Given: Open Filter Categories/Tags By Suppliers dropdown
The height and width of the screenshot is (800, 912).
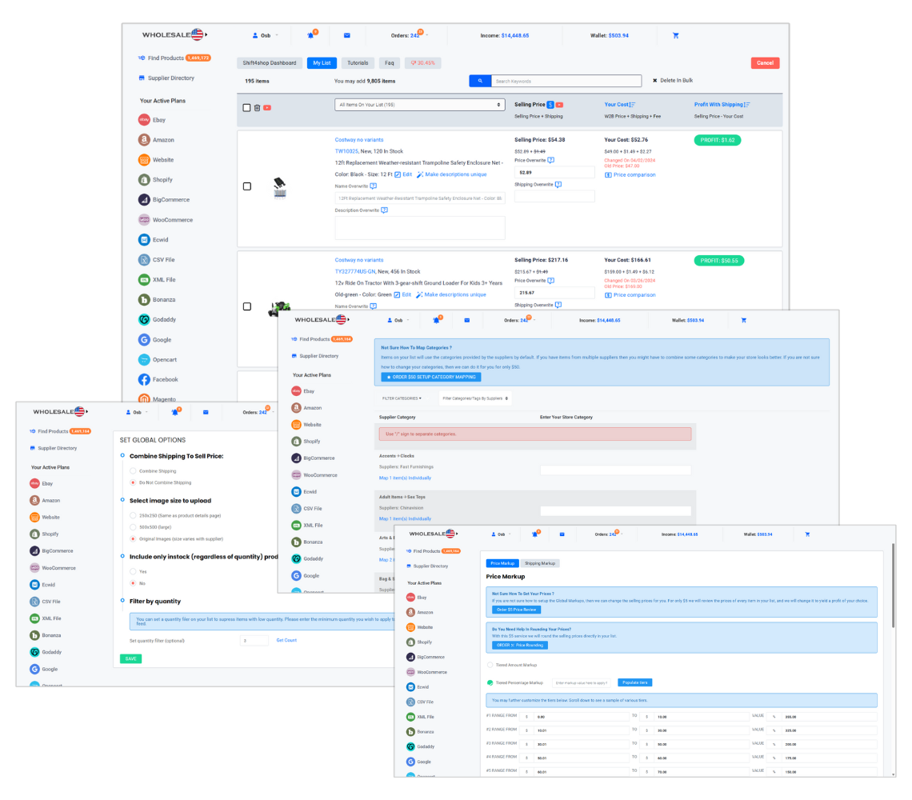Looking at the screenshot, I should click(475, 398).
